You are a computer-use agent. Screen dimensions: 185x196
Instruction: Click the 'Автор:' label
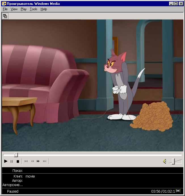click(x=17, y=181)
